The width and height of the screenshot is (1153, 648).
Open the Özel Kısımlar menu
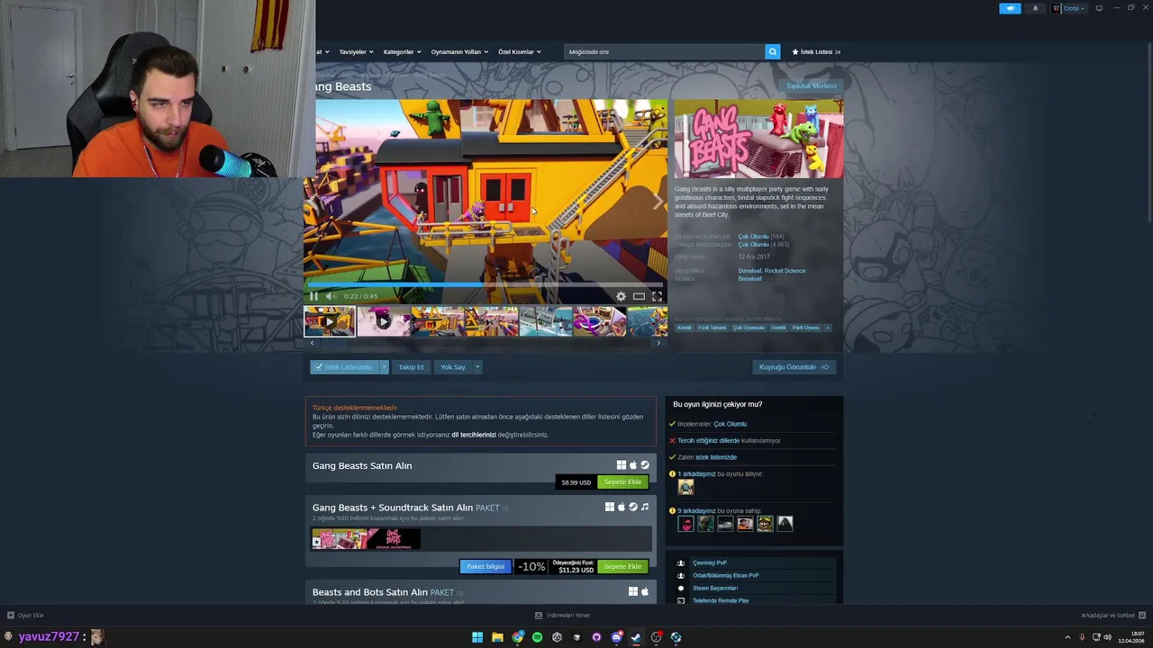[520, 51]
